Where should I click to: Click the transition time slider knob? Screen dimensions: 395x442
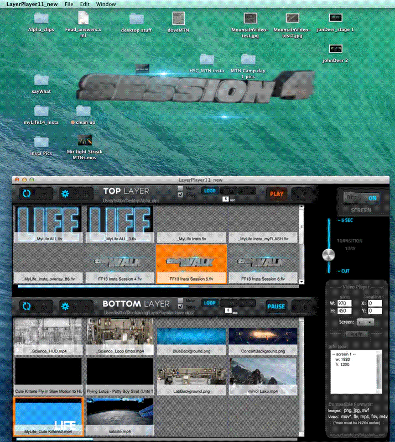pyautogui.click(x=329, y=255)
